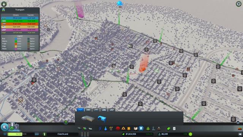Click the yellow ship statistics row
Viewport: 243px width, 137px height.
(20, 27)
